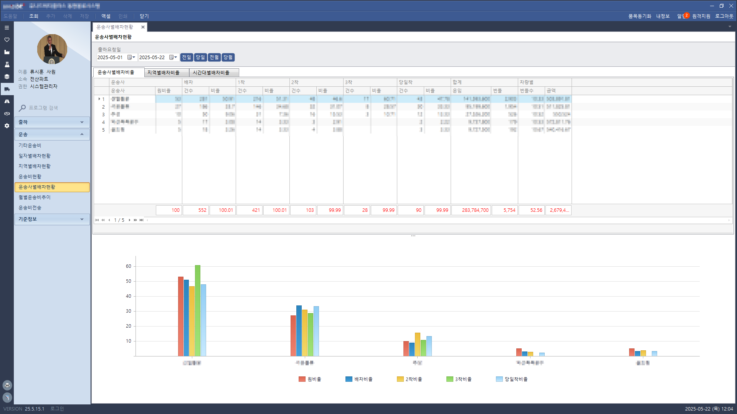The width and height of the screenshot is (737, 414).
Task: Open favorites with the heart icon
Action: (x=7, y=40)
